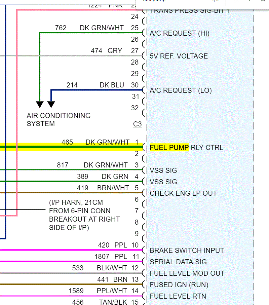269x305 pixels.
Task: Click pin number "32"
Action: 134,108
